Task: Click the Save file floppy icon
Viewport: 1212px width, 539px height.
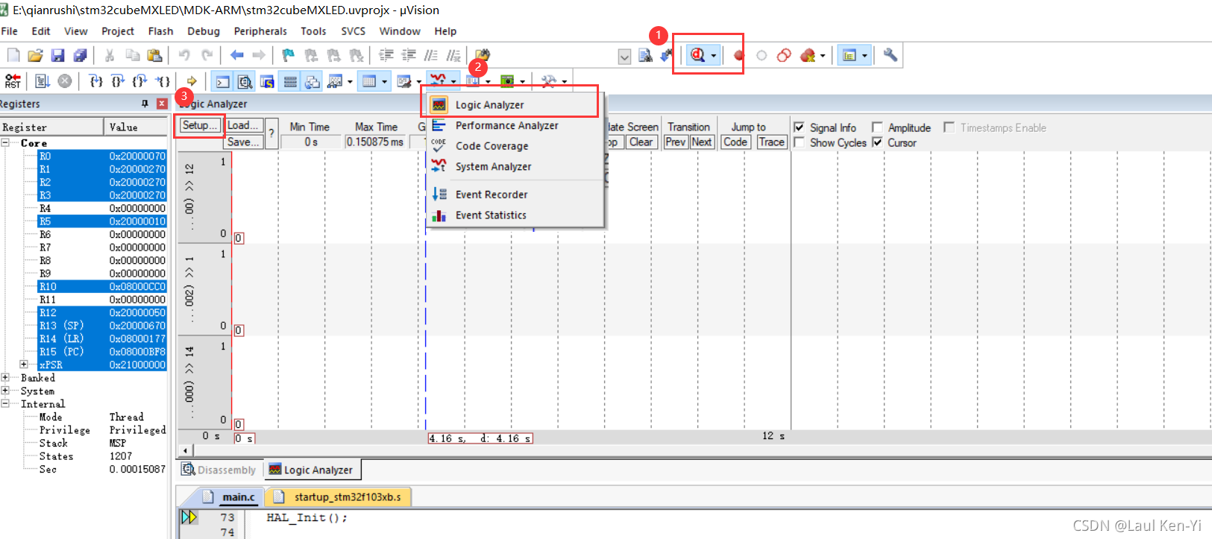Action: click(57, 55)
